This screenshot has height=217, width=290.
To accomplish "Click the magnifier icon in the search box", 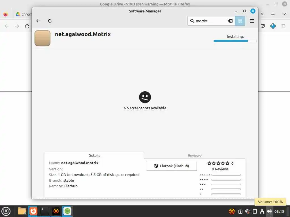I will point(192,21).
